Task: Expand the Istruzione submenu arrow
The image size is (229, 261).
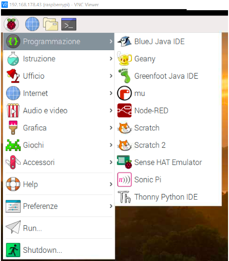Action: tap(111, 59)
